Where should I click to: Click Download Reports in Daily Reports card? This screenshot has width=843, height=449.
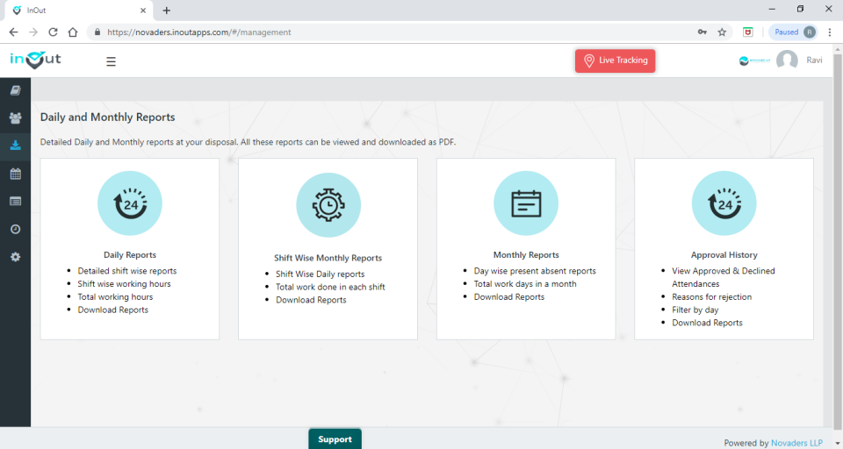pos(113,310)
